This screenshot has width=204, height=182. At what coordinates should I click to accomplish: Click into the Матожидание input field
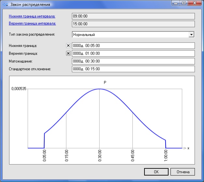click(133, 61)
